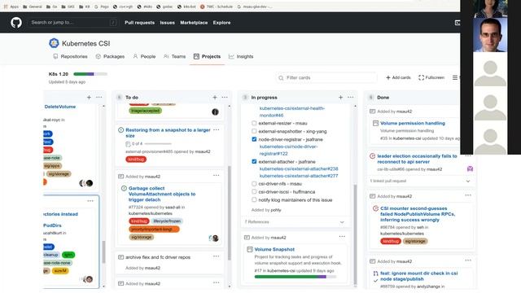Open options for archive flex and fc card
The width and height of the screenshot is (521, 293).
point(217,256)
